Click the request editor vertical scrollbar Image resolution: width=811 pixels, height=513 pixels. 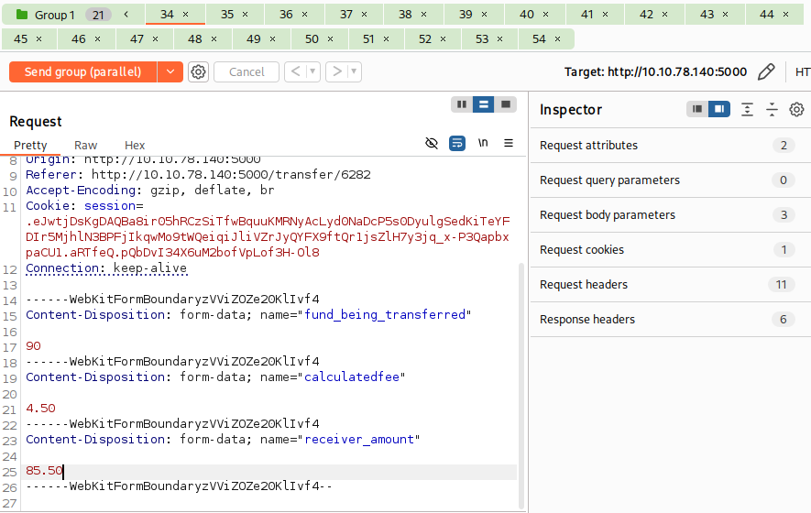pyautogui.click(x=521, y=386)
